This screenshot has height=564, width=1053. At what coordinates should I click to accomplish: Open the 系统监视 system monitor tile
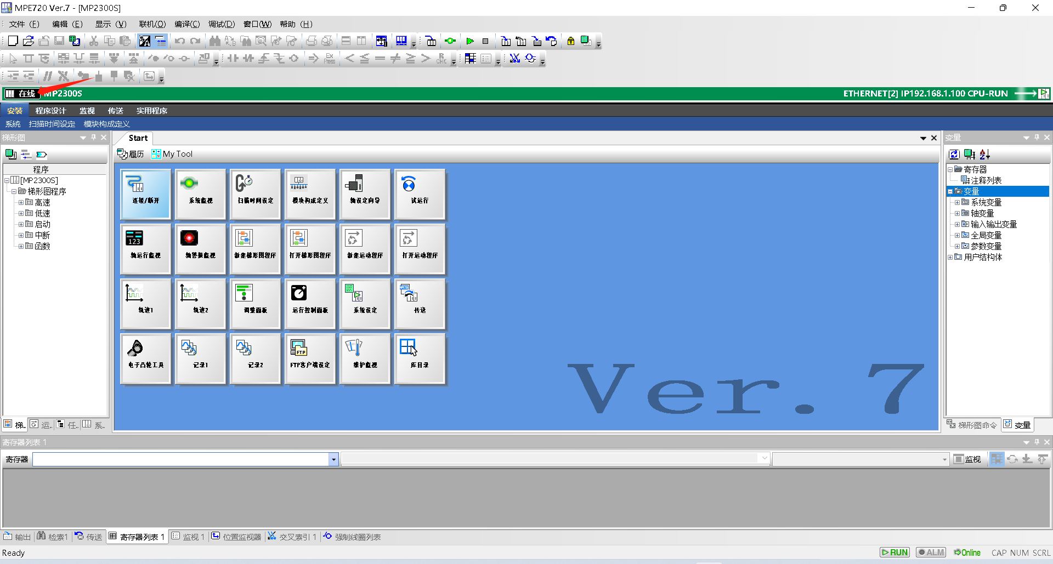point(200,194)
